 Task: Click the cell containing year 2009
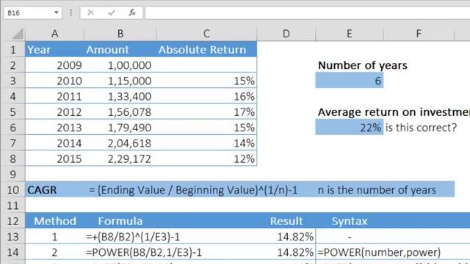54,65
